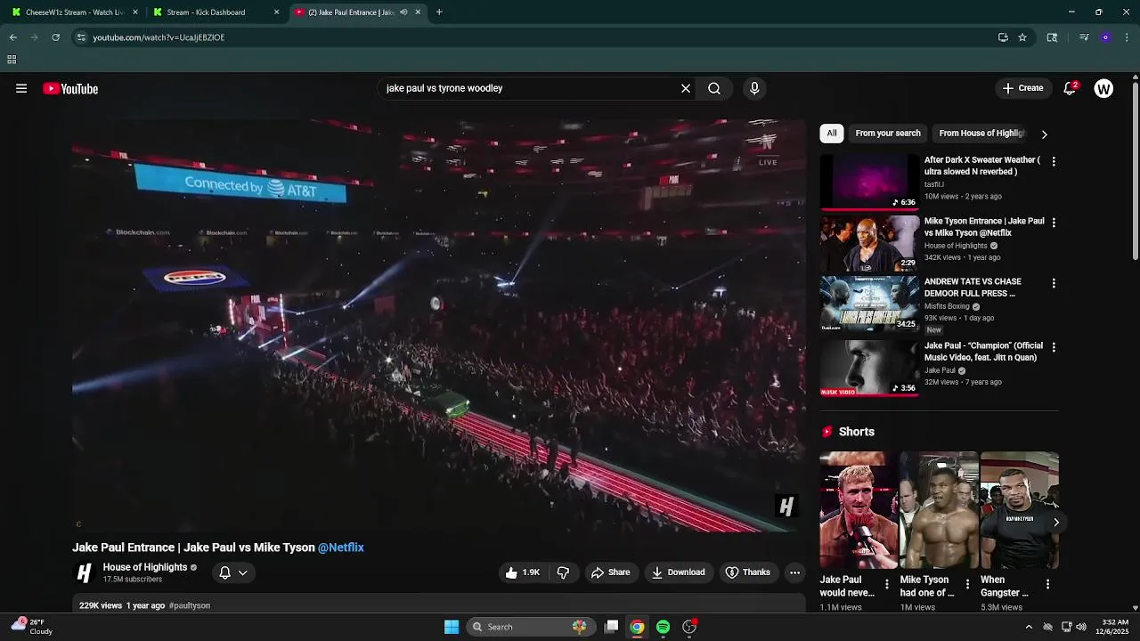This screenshot has width=1140, height=641.
Task: Open Mike Tyson Entrance video thumbnail
Action: [x=869, y=243]
